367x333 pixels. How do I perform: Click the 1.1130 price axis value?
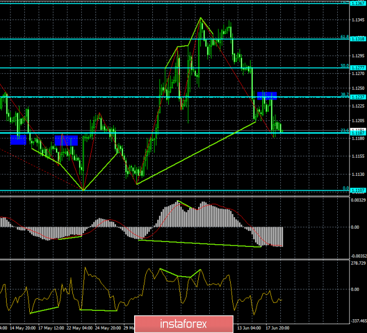click(358, 174)
